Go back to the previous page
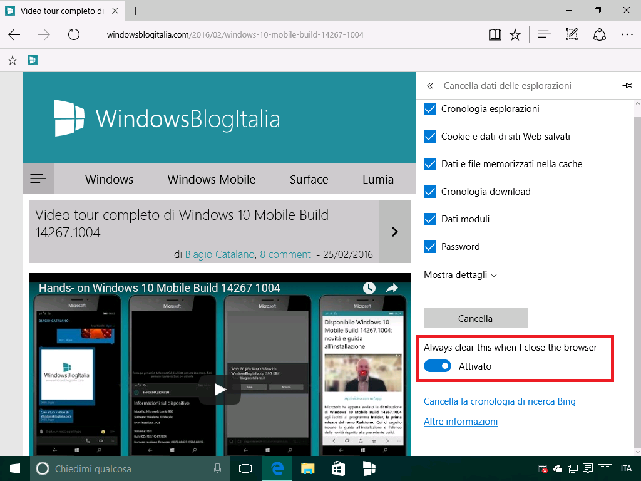 click(14, 35)
